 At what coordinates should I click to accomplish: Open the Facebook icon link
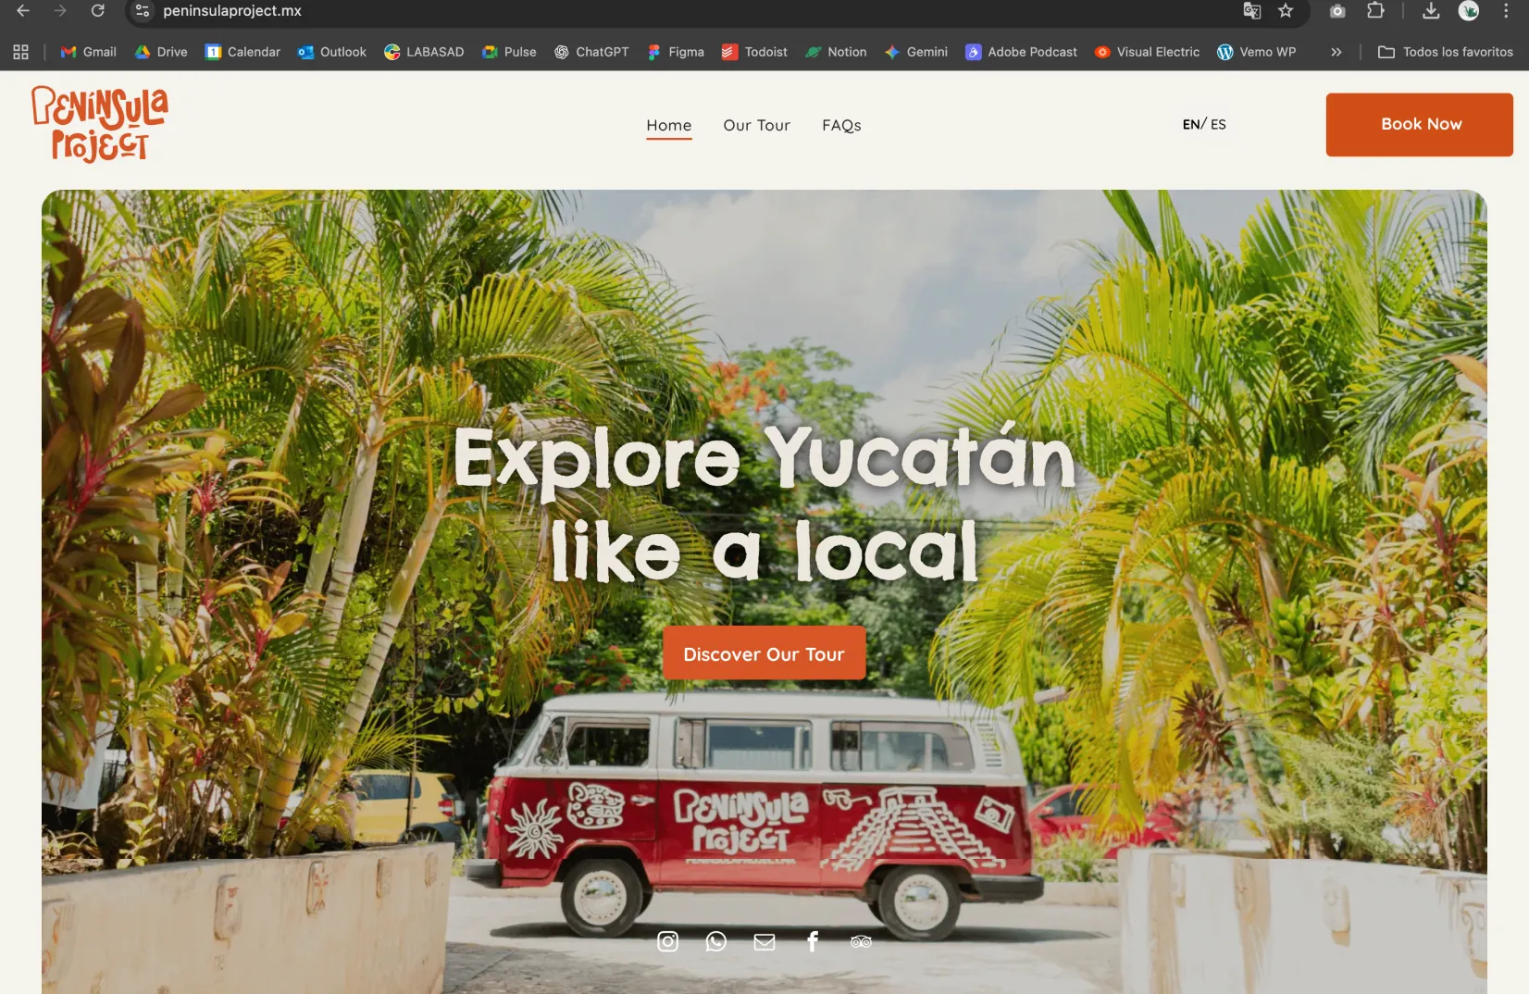click(812, 941)
